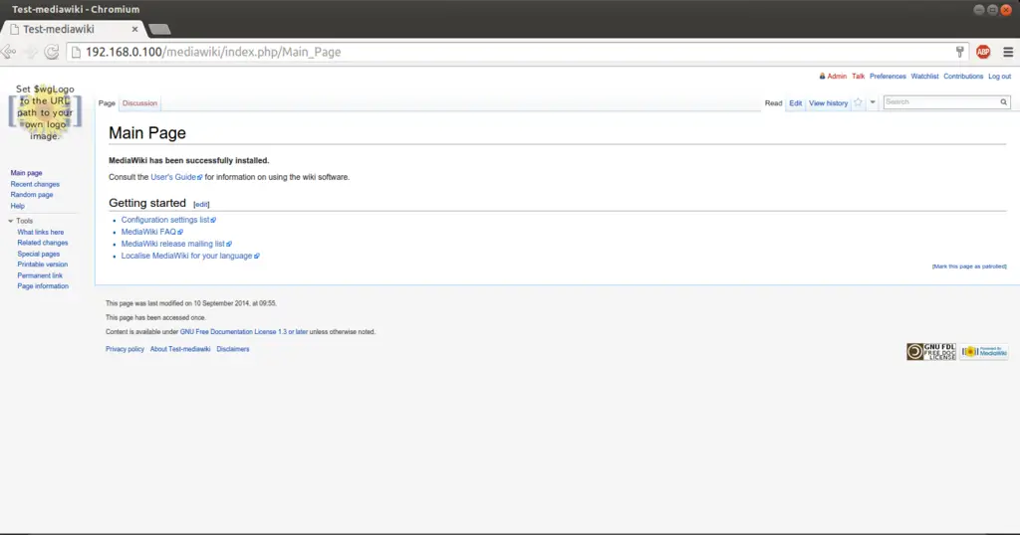The width and height of the screenshot is (1020, 535).
Task: Open the Disclaimers link
Action: pos(233,349)
